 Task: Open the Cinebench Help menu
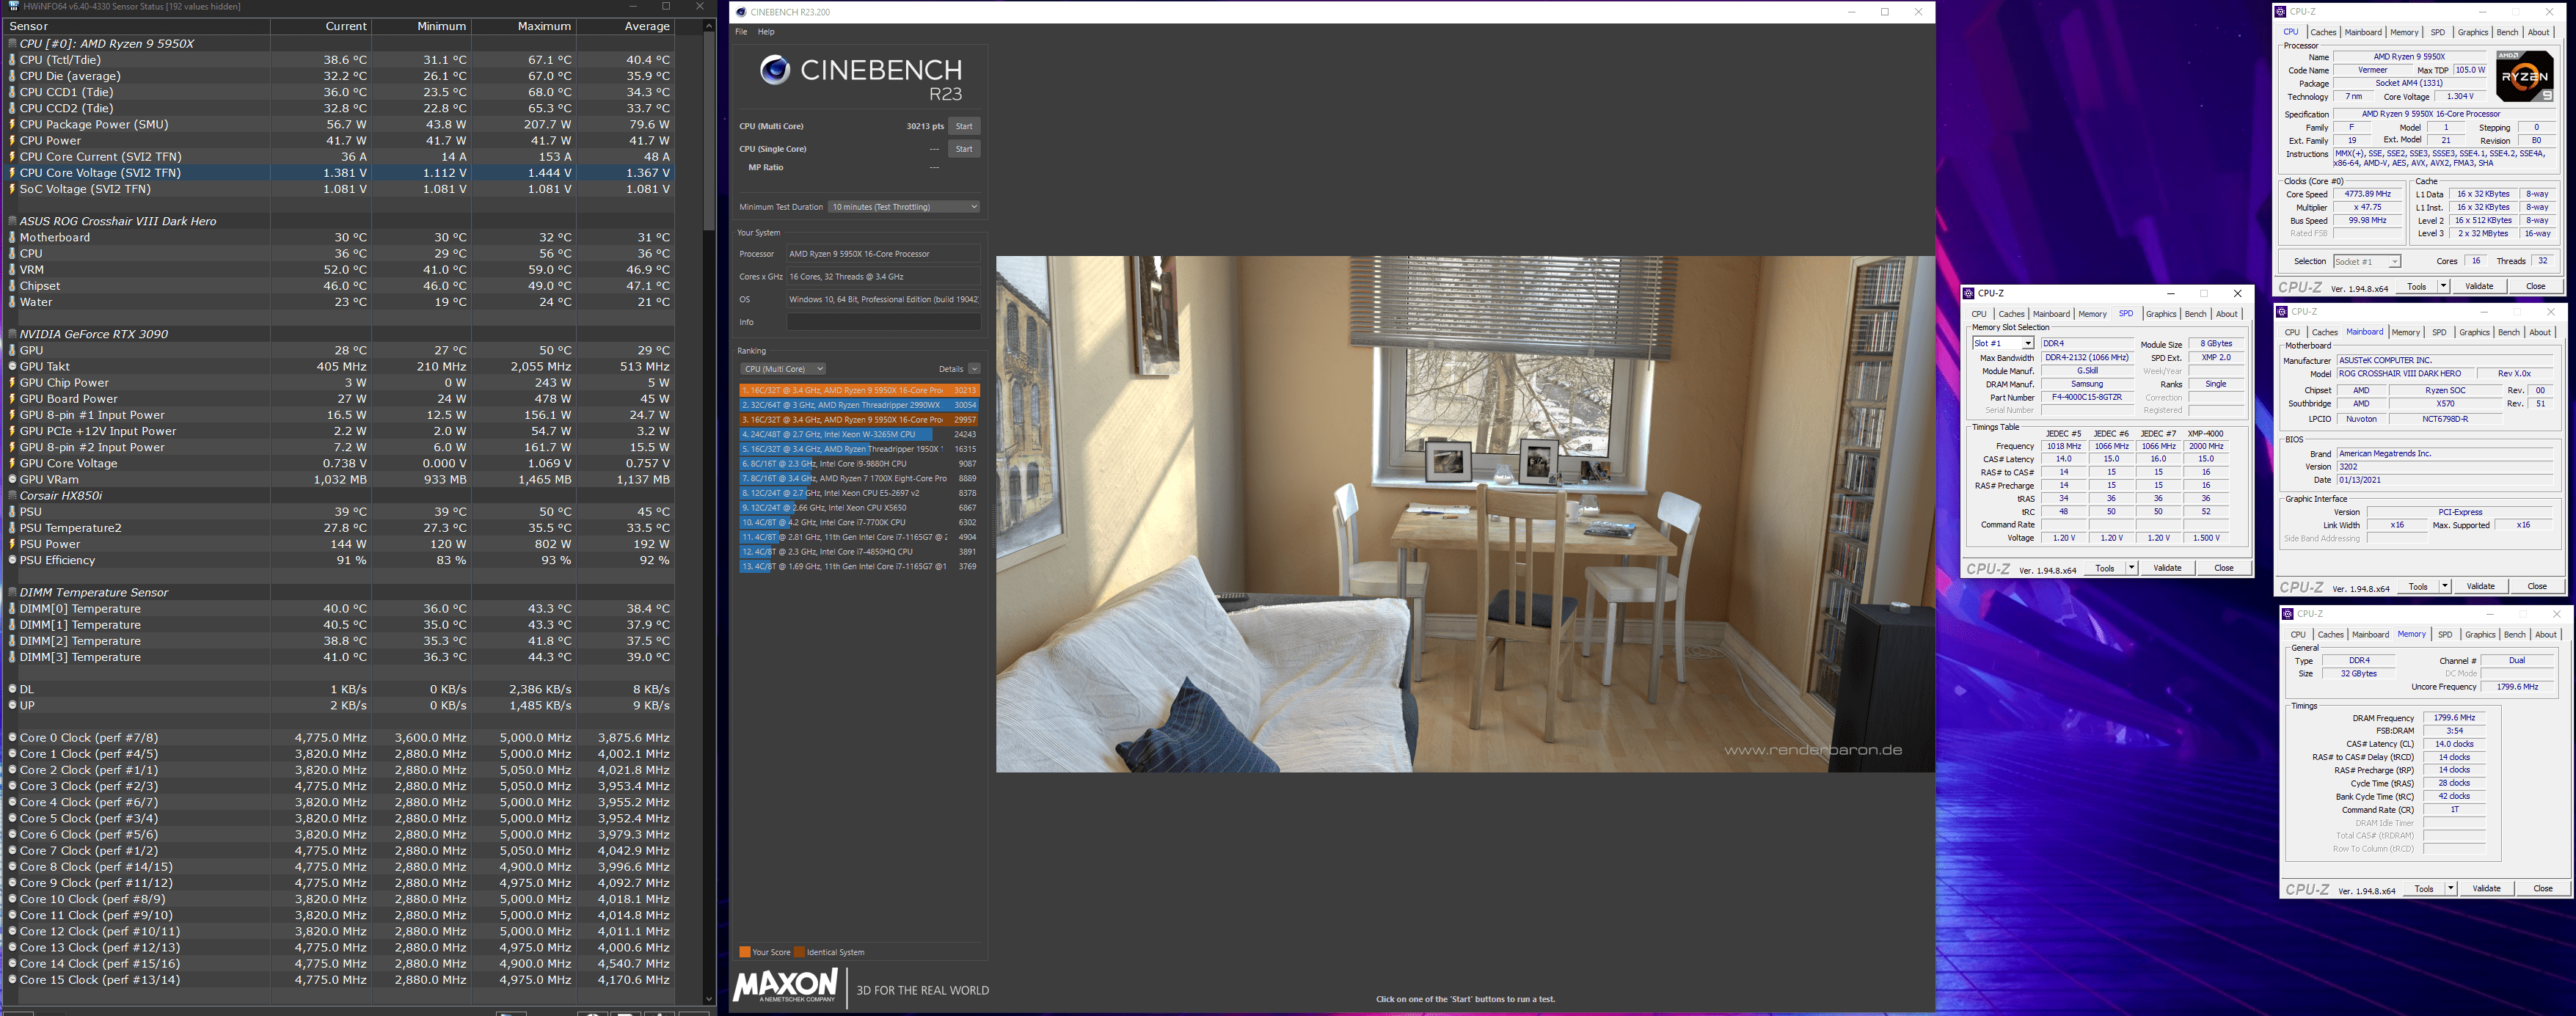(x=766, y=32)
